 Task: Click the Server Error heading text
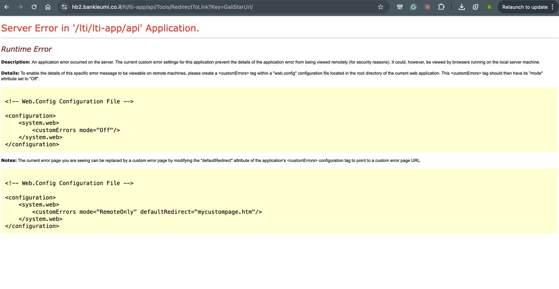coord(100,28)
